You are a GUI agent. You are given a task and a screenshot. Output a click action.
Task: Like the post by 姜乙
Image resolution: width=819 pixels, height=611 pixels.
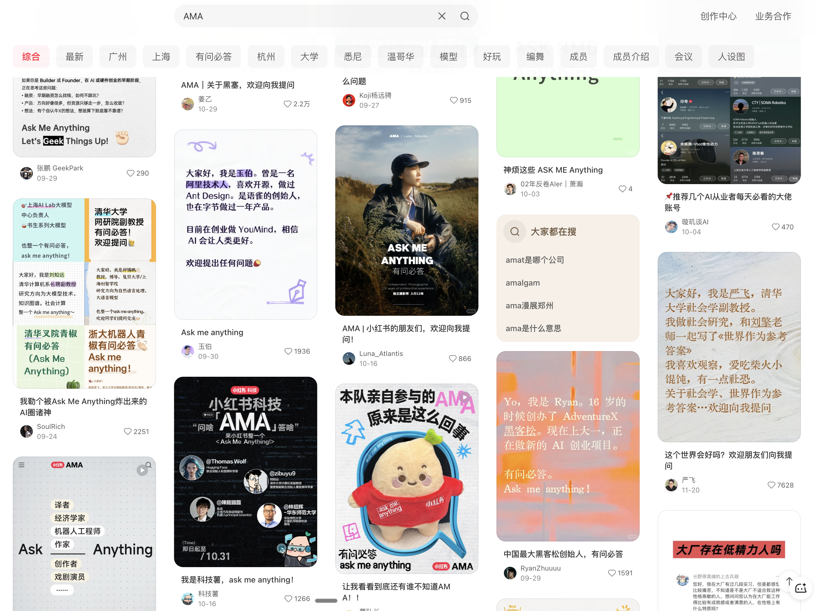click(x=287, y=104)
